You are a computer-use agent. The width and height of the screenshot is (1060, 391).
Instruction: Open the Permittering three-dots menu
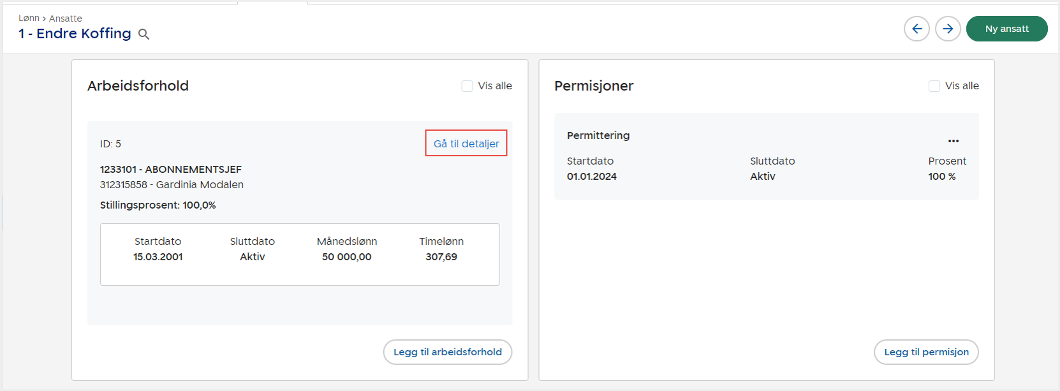click(x=953, y=141)
